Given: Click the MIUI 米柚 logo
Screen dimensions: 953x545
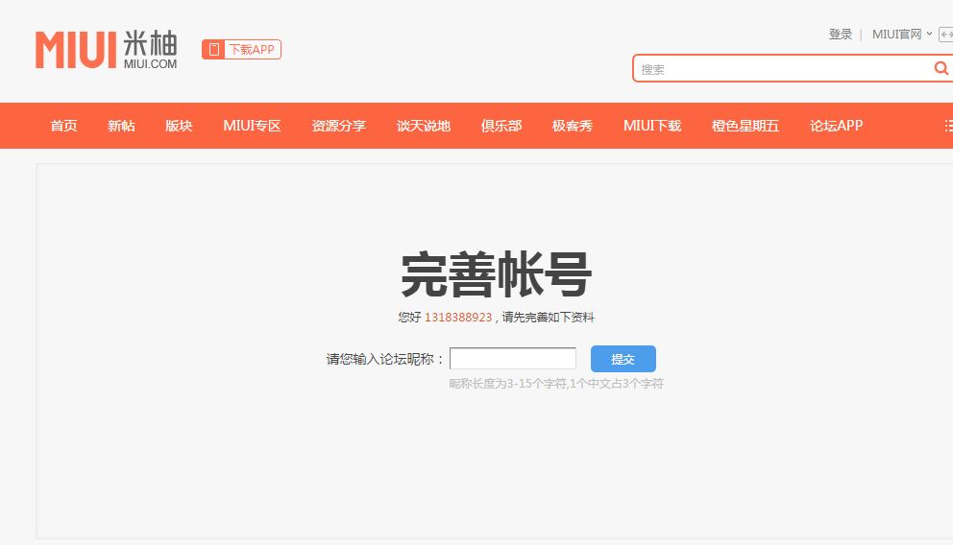Looking at the screenshot, I should pos(107,49).
